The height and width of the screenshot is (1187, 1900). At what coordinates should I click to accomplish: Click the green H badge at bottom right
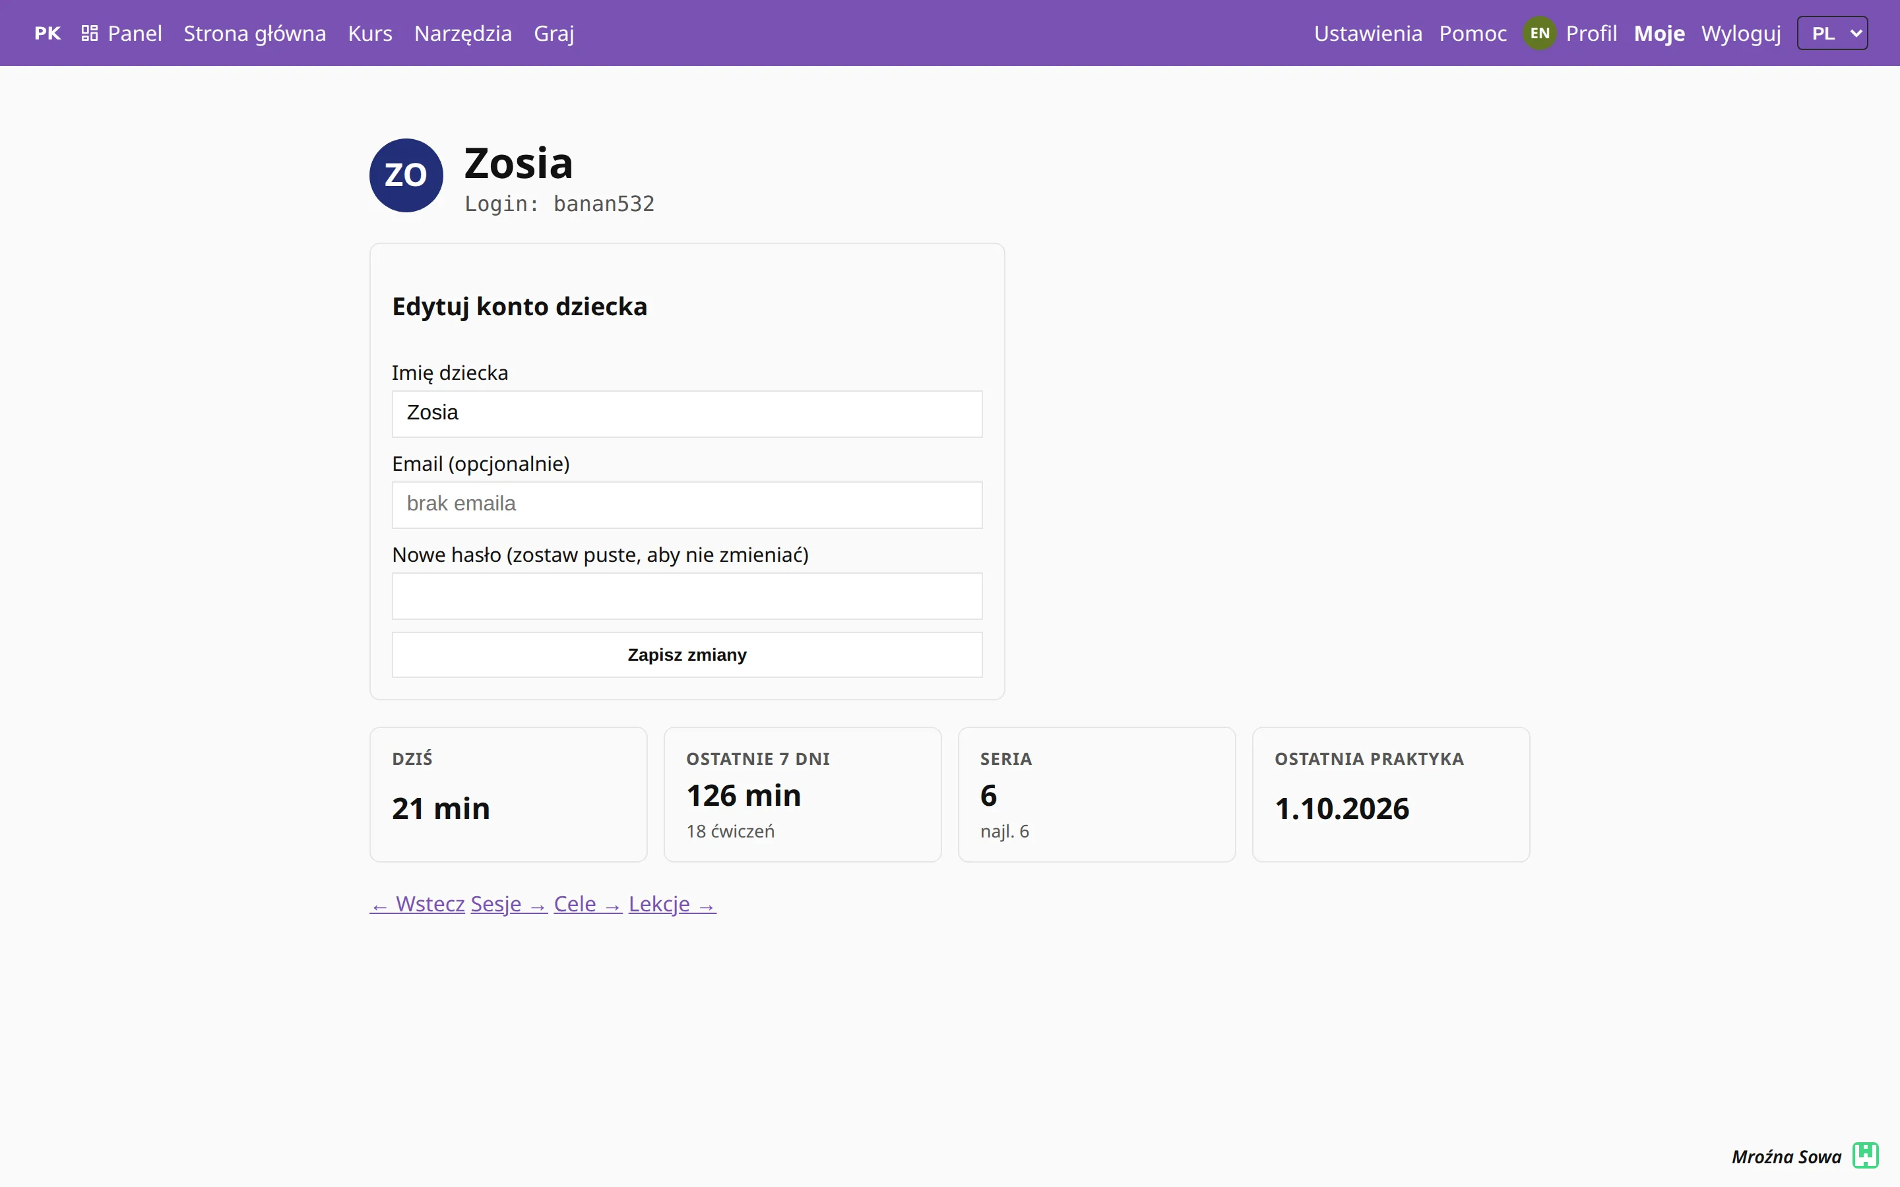point(1864,1155)
